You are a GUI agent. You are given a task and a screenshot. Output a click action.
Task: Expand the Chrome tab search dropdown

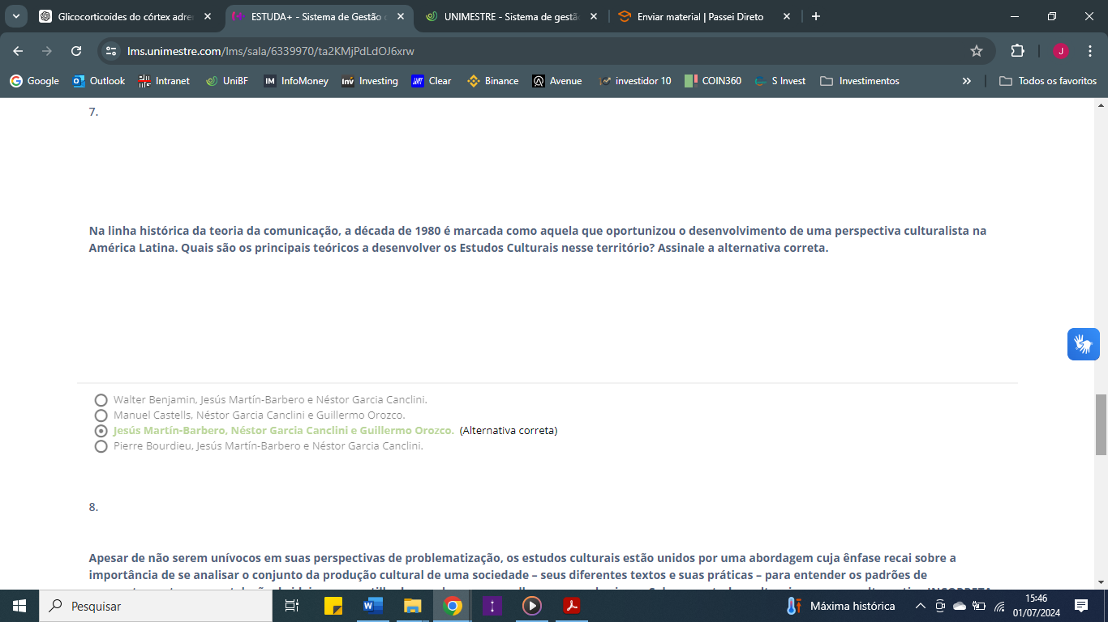point(15,16)
